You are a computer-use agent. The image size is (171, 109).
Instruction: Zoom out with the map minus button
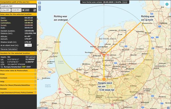(x=39, y=10)
